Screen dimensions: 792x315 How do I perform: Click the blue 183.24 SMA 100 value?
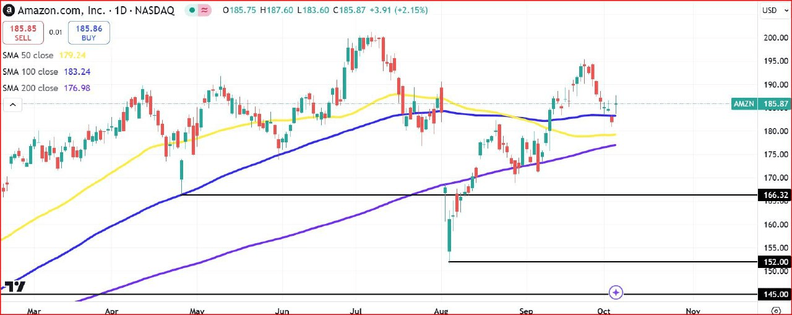coord(77,72)
